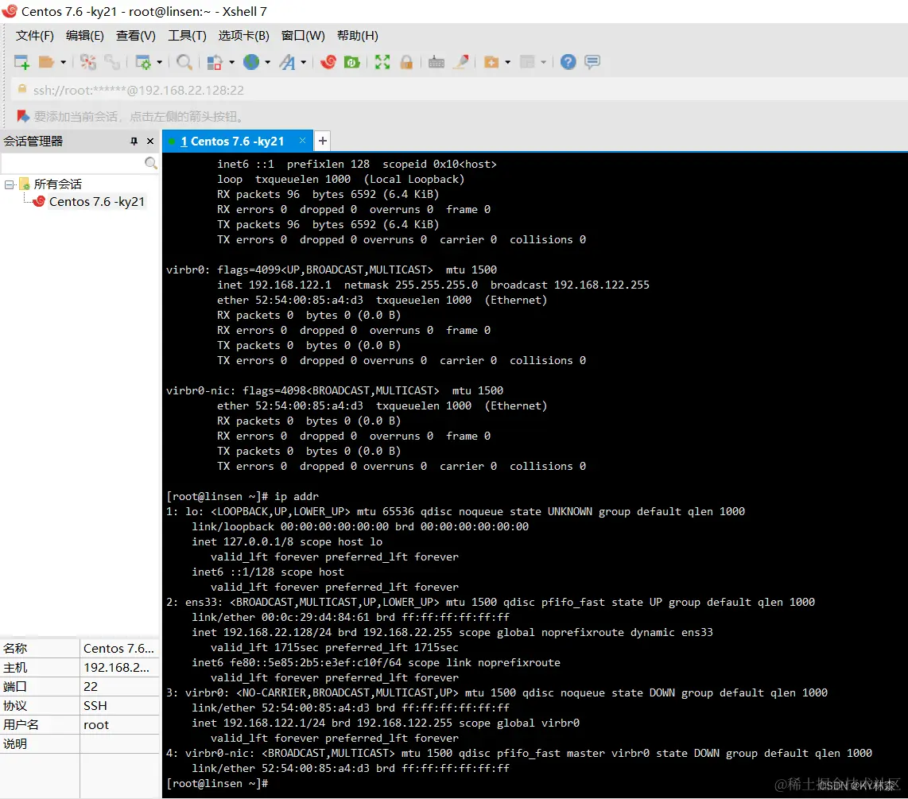This screenshot has width=908, height=799.
Task: Pin the Session Manager panel with the pin icon
Action: pyautogui.click(x=134, y=142)
